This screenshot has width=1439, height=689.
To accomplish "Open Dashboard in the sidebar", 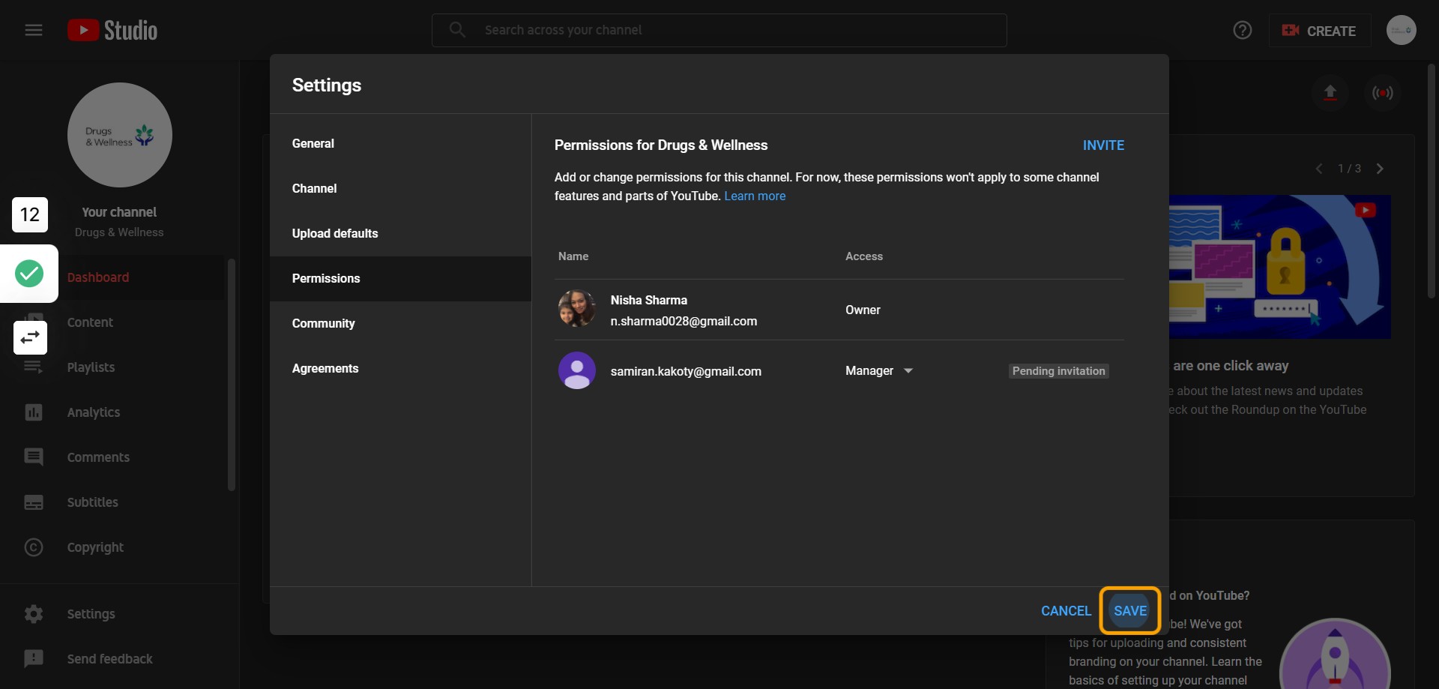I will (114, 278).
